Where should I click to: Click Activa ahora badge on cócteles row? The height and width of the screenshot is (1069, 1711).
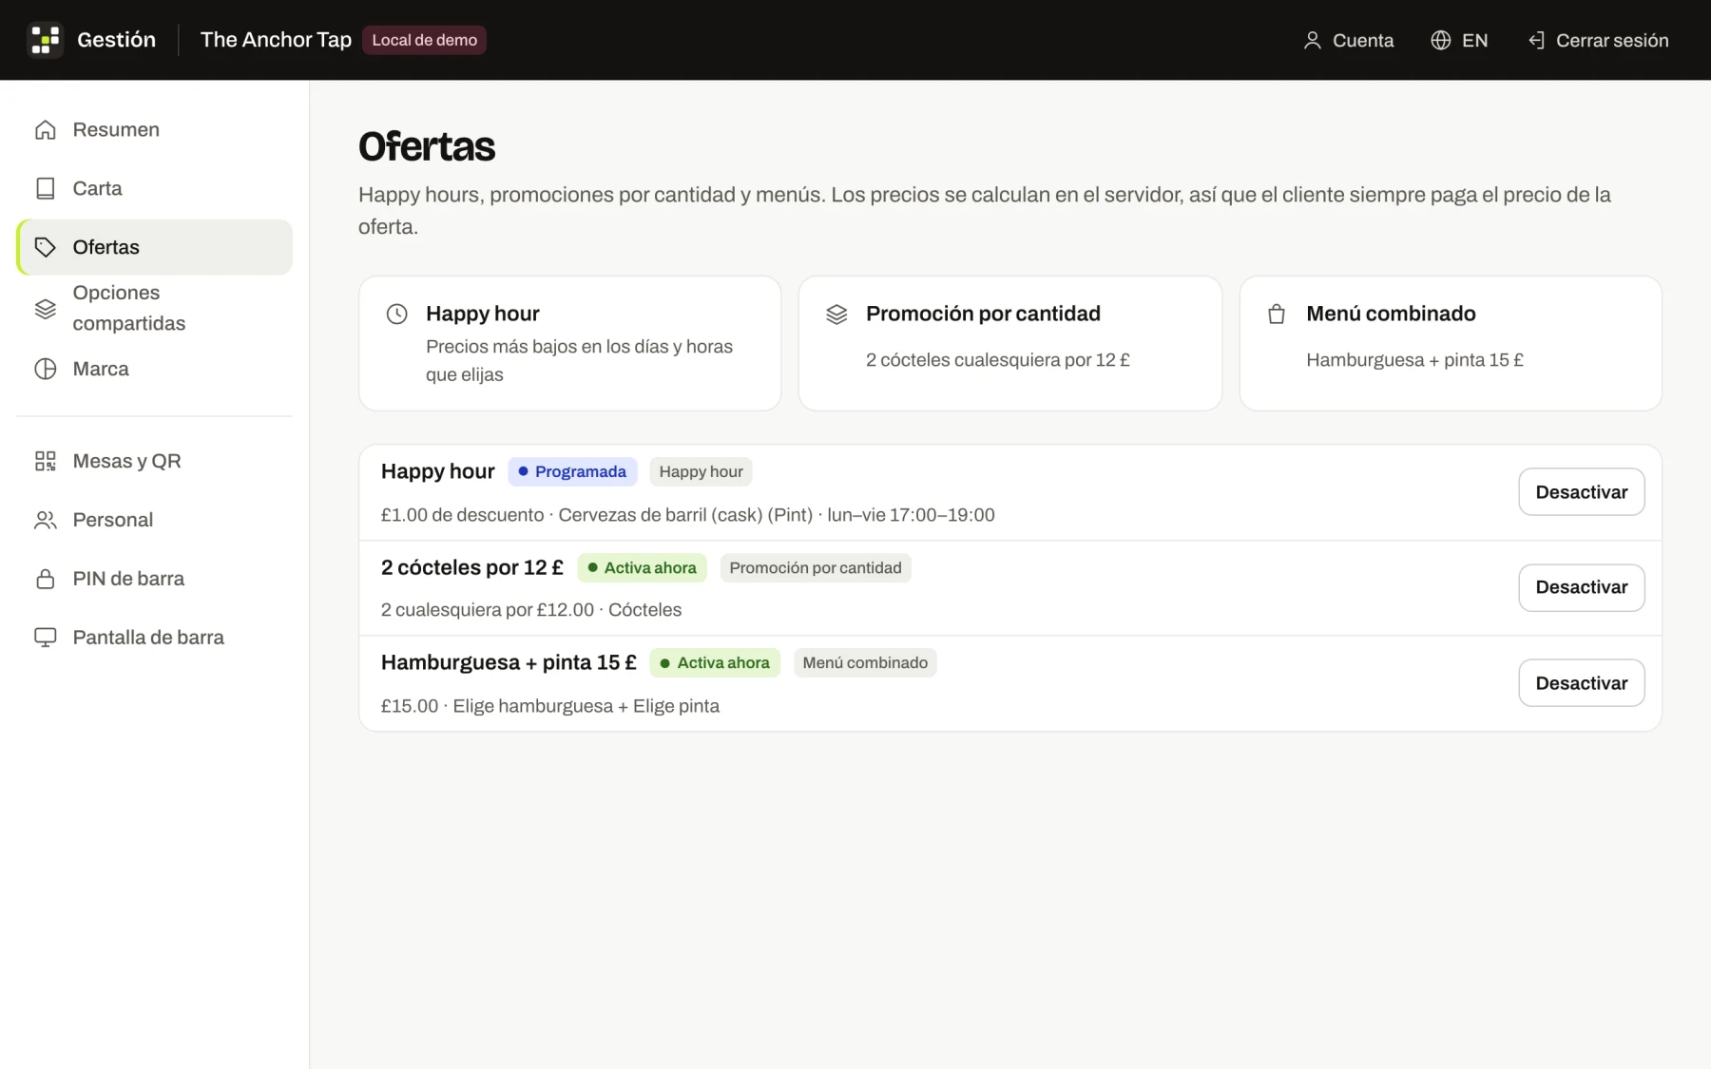click(642, 568)
